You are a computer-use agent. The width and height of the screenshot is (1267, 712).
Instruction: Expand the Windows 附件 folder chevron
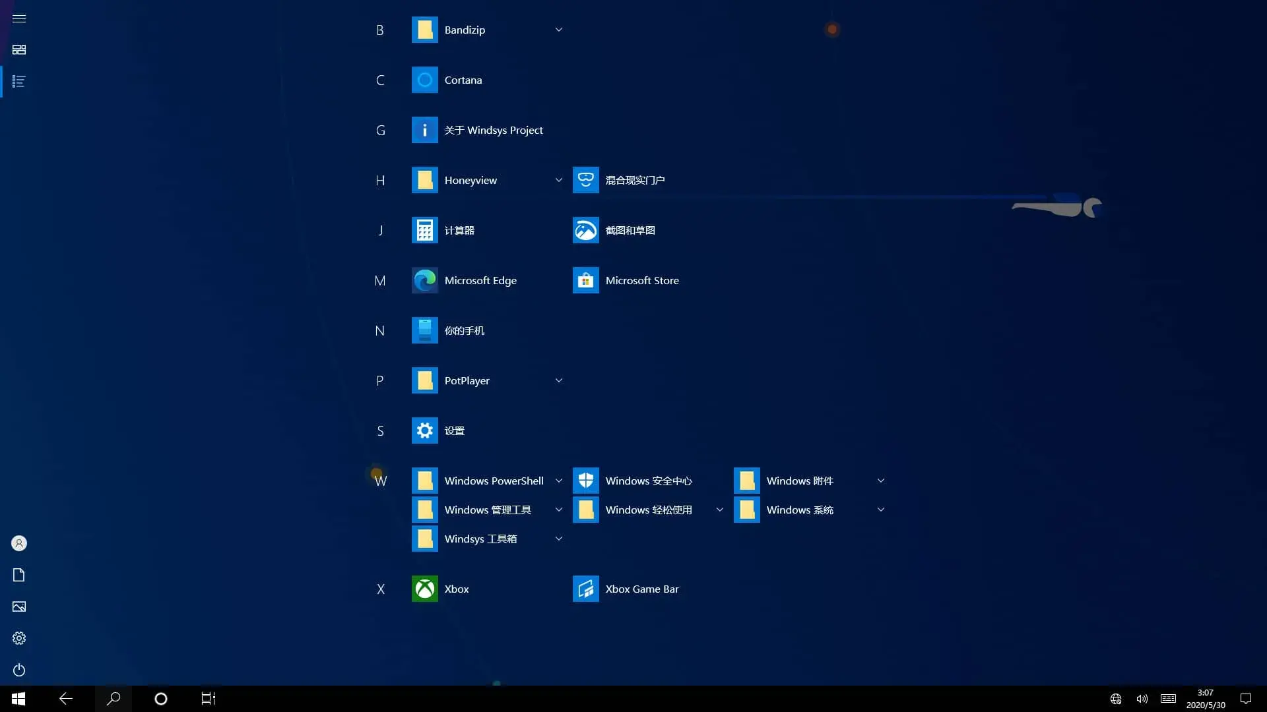(x=880, y=481)
